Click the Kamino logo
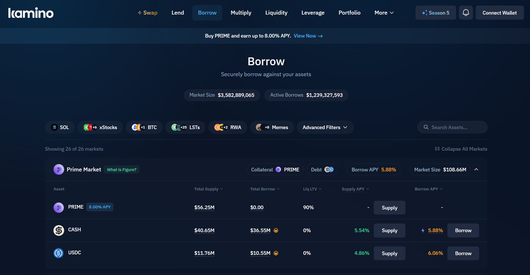The image size is (530, 275). [x=31, y=13]
